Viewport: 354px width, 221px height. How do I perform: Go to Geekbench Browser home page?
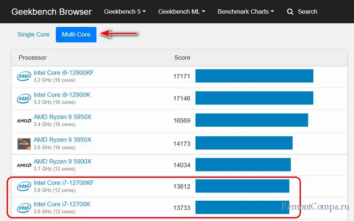[51, 12]
